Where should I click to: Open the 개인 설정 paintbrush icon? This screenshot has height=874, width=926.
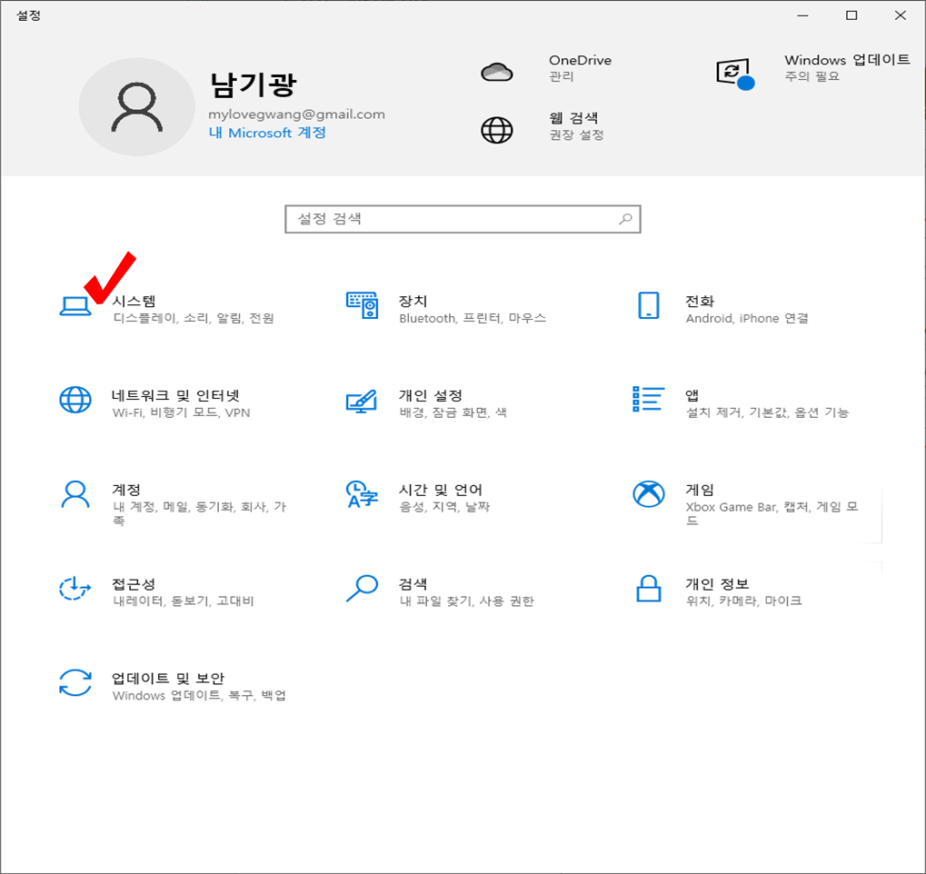pos(362,401)
